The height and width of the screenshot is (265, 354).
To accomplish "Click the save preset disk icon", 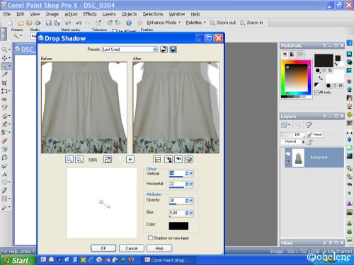I will (x=173, y=49).
